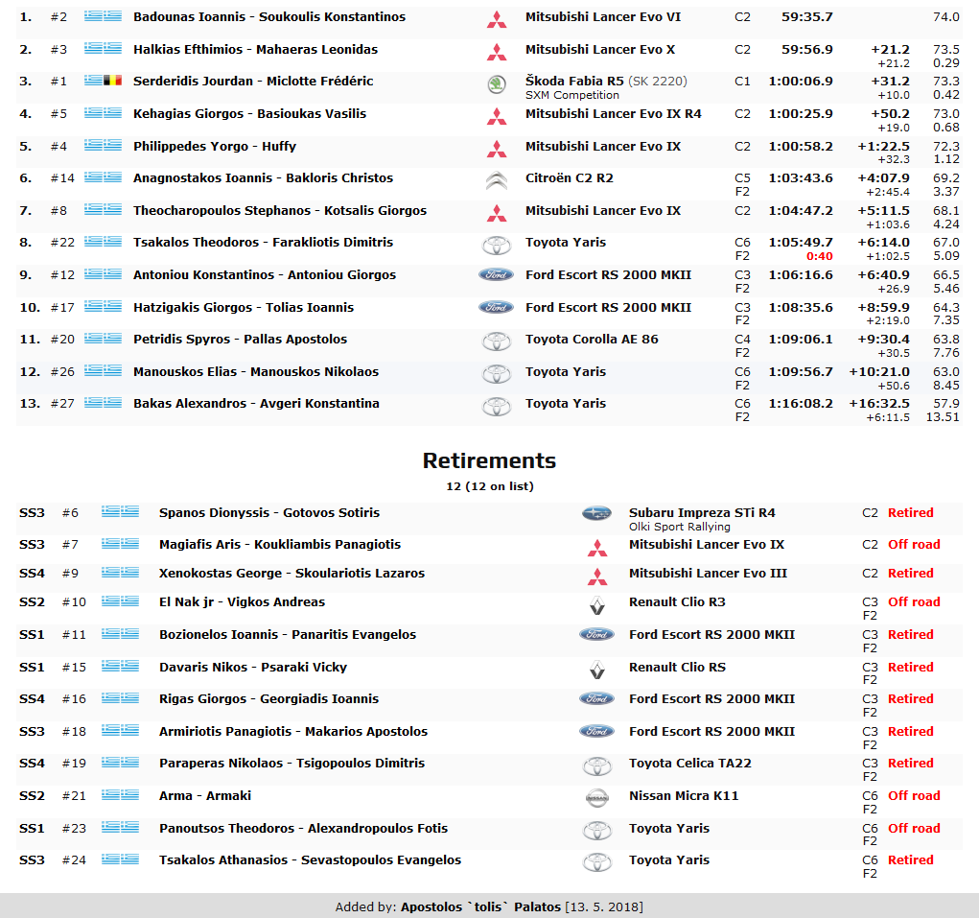Click Renault logo in Davaris Nikos row
This screenshot has height=918, width=979.
click(x=597, y=671)
